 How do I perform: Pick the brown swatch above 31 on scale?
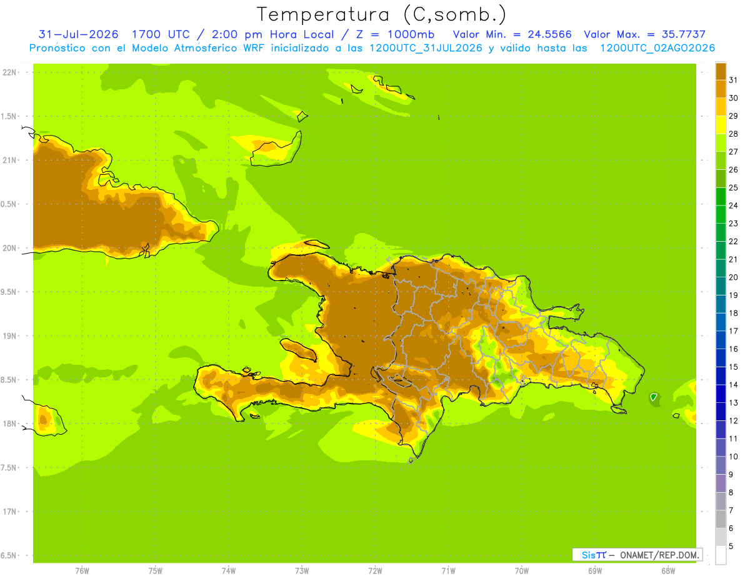(721, 71)
